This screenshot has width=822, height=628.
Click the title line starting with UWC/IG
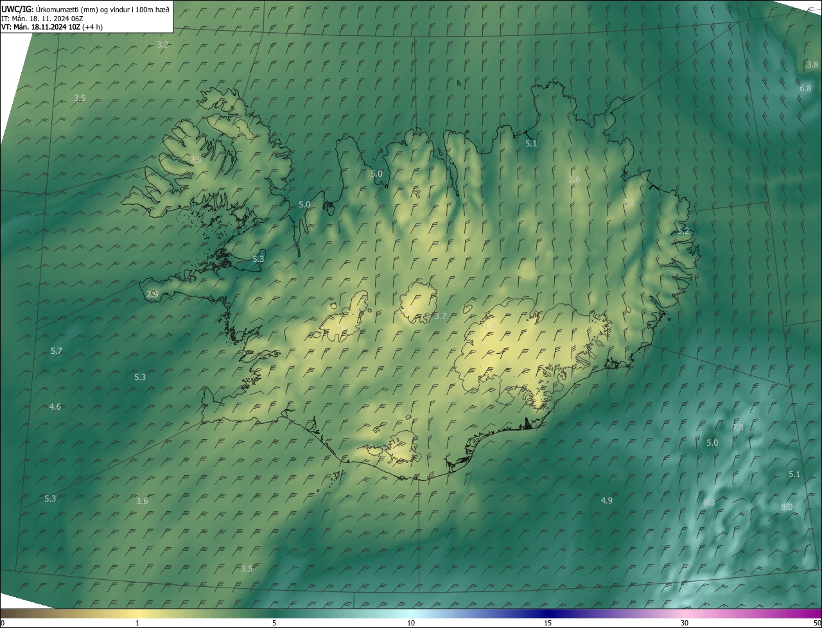coord(85,9)
